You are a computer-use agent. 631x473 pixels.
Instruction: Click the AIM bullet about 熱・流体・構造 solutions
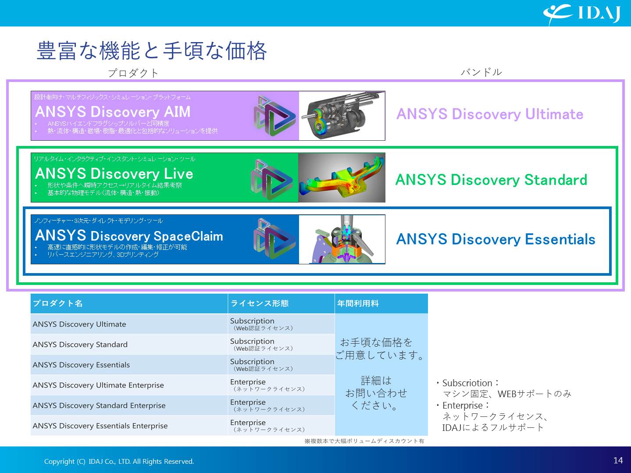132,131
